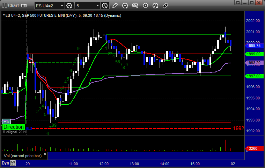
Task: Select the red 13260 volume tag
Action: [254, 148]
